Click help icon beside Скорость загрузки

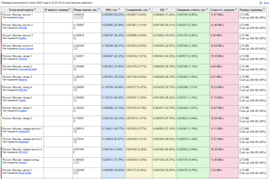(236, 9)
